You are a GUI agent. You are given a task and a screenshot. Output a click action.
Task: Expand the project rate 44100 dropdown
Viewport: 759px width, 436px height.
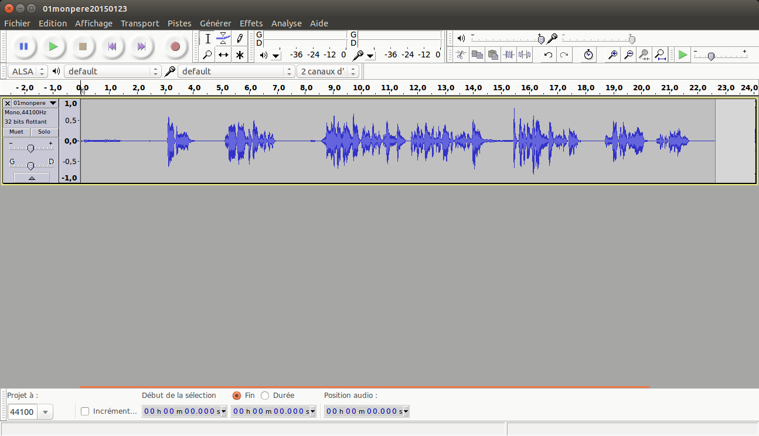[x=46, y=412]
